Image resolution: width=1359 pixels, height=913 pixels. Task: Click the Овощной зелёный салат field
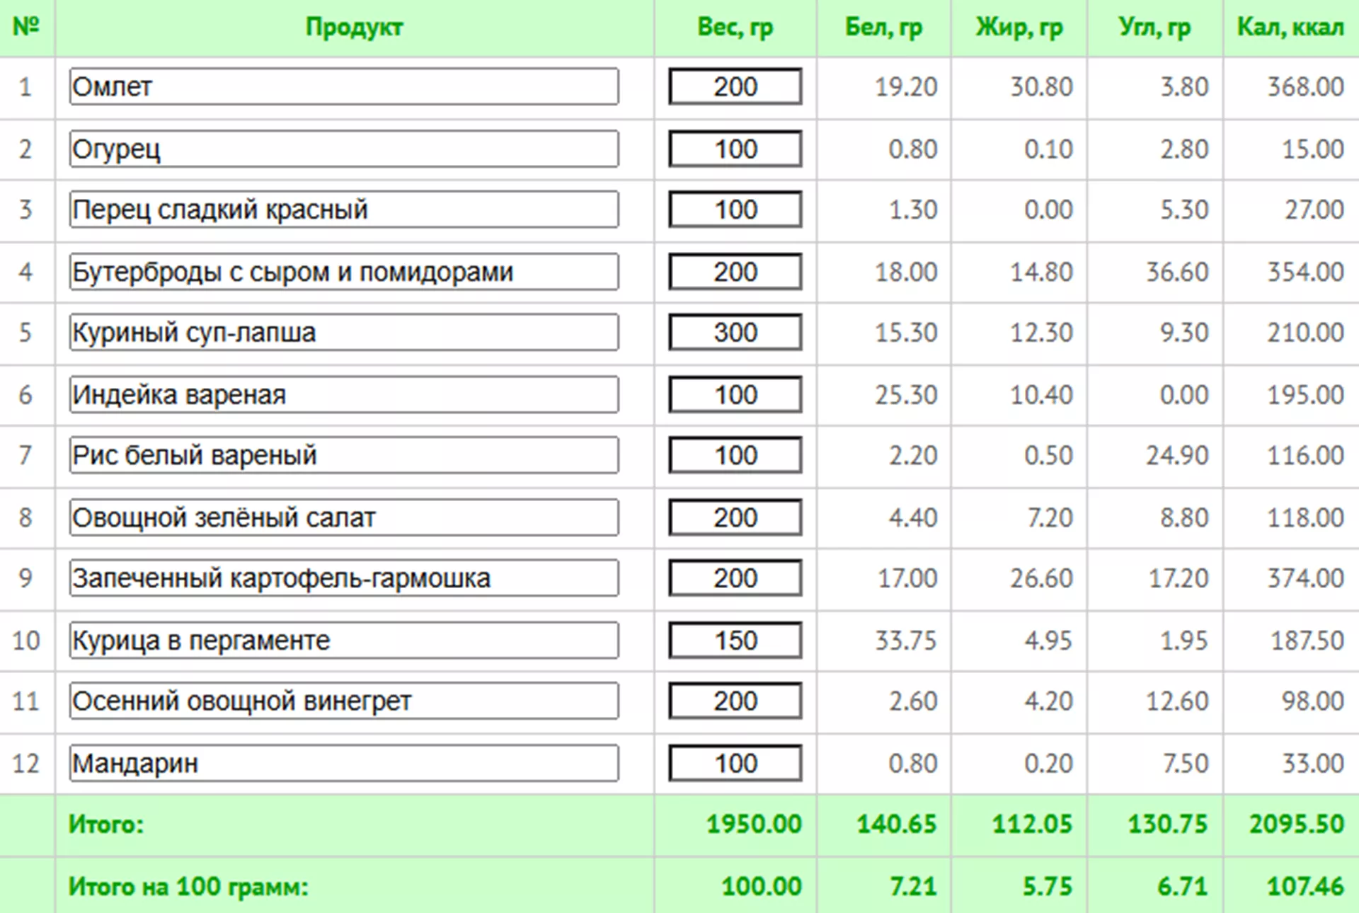[344, 517]
